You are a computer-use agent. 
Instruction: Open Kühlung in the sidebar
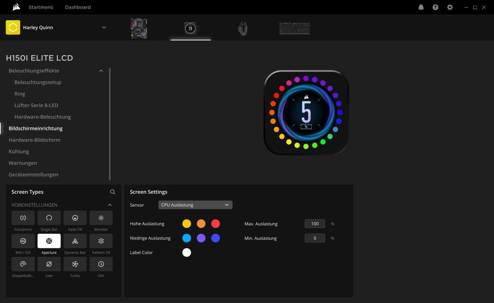(x=19, y=151)
